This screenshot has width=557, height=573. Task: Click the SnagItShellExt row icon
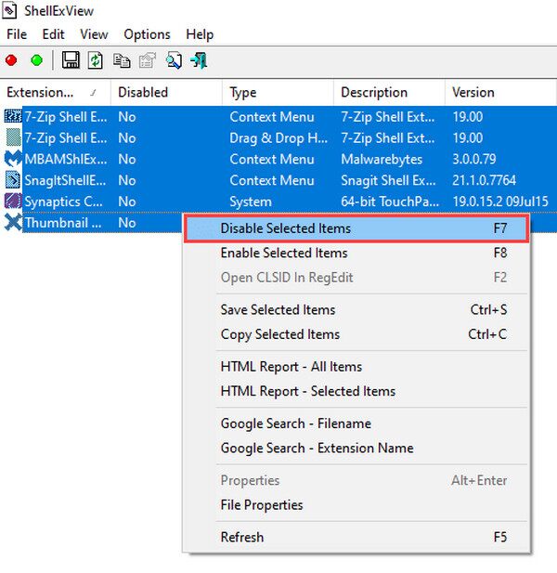point(13,180)
